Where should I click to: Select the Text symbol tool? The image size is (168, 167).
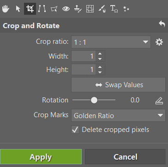click(114, 9)
